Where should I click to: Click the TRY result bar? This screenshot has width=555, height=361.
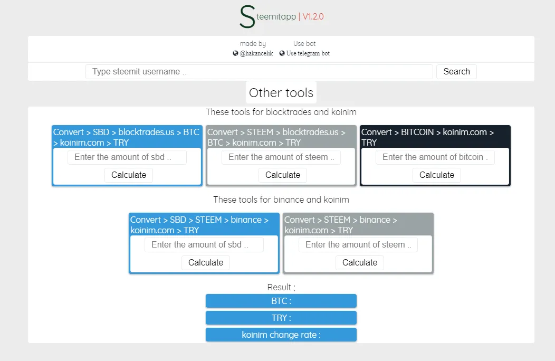[x=281, y=318]
